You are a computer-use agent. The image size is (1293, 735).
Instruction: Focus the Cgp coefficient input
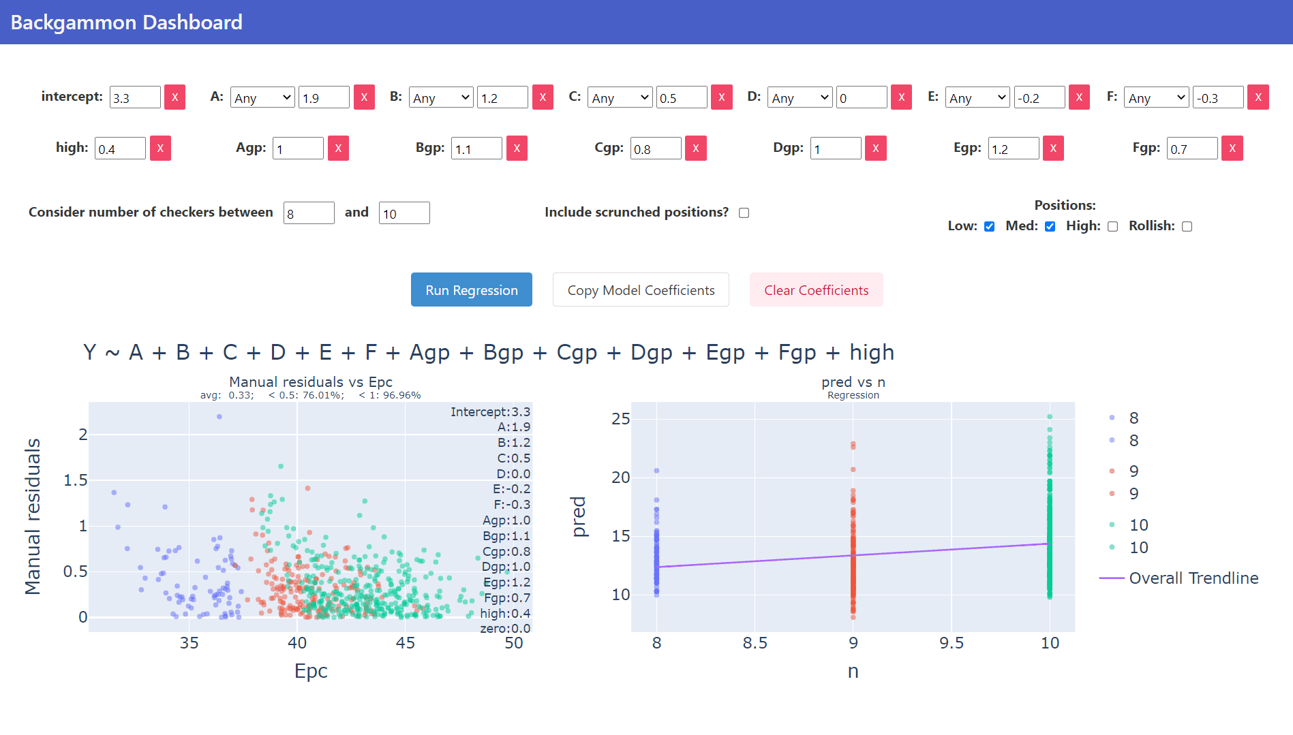coord(656,148)
